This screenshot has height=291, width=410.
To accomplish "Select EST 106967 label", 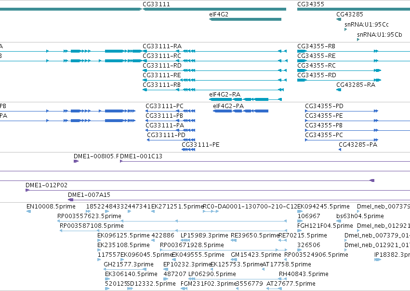I will pos(309,216).
